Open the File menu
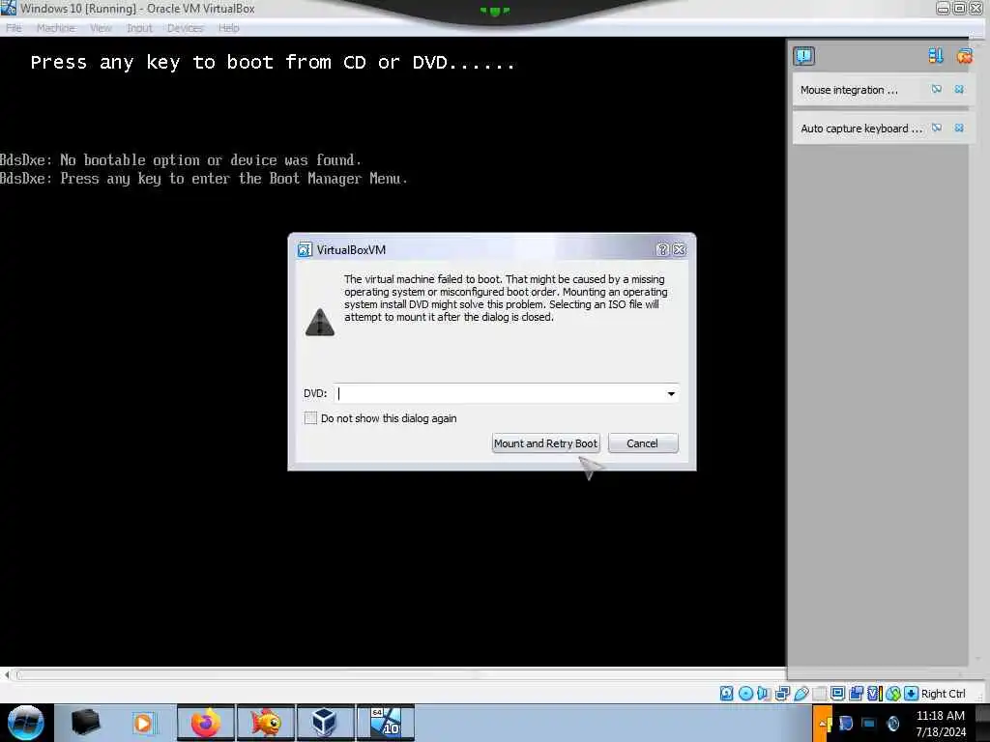Image resolution: width=990 pixels, height=742 pixels. coord(14,28)
